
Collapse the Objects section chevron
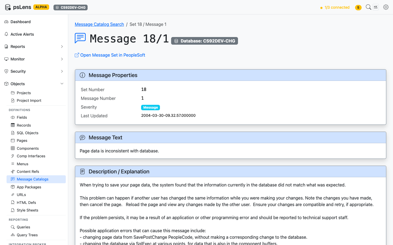[x=62, y=84]
